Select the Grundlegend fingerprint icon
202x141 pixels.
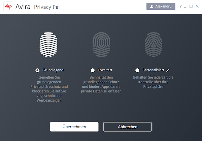click(x=48, y=45)
